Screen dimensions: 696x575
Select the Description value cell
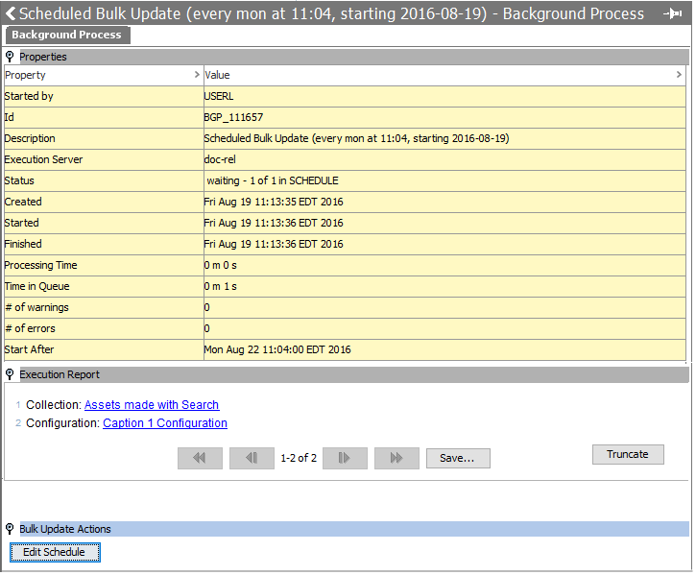tap(444, 138)
